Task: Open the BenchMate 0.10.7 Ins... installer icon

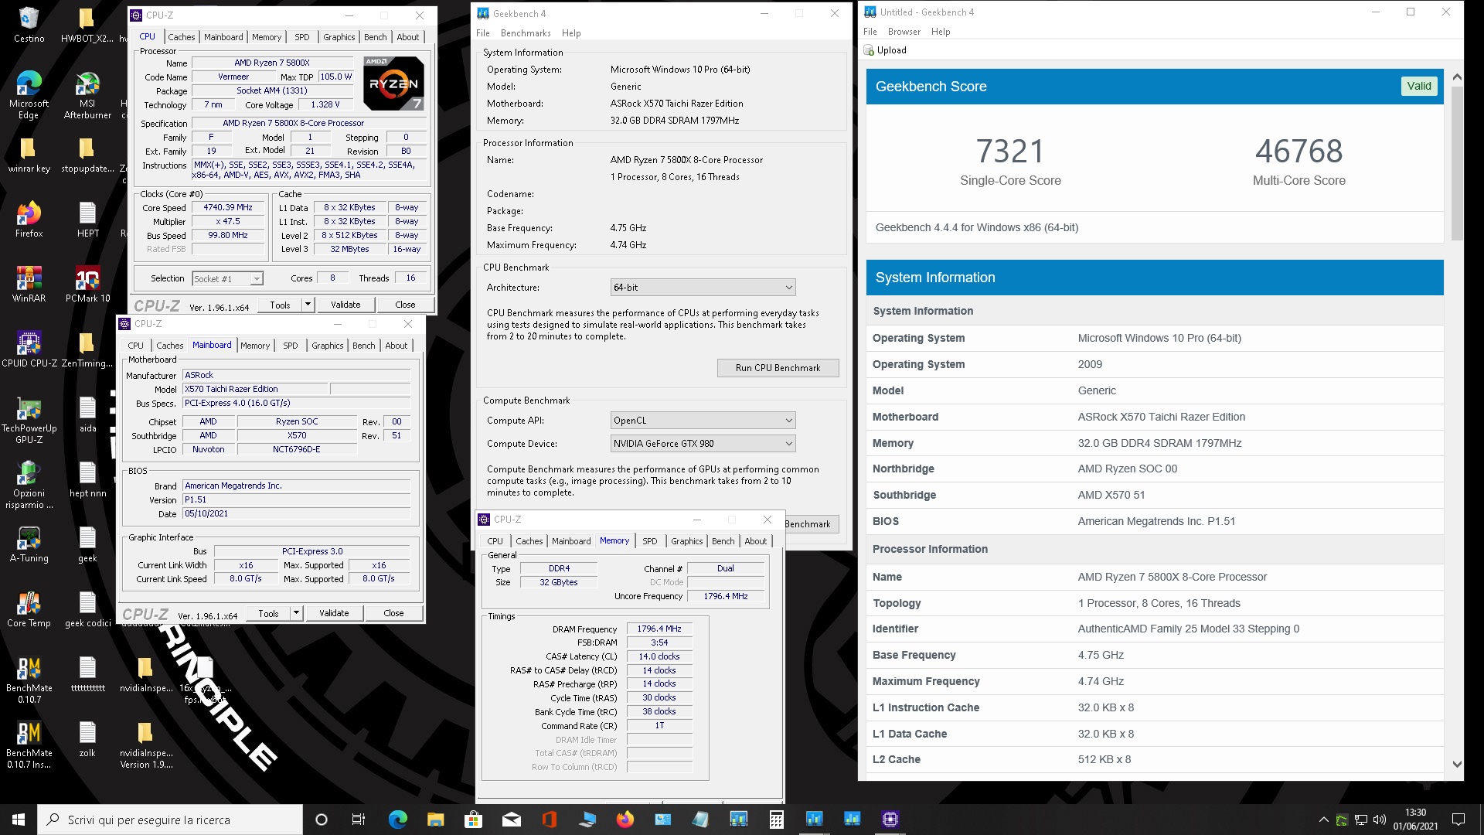Action: tap(29, 745)
